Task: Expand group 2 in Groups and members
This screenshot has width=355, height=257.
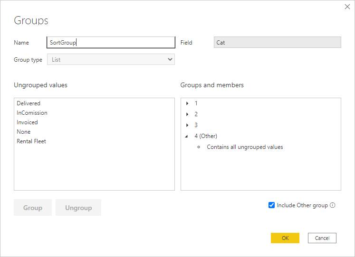Action: pos(187,114)
